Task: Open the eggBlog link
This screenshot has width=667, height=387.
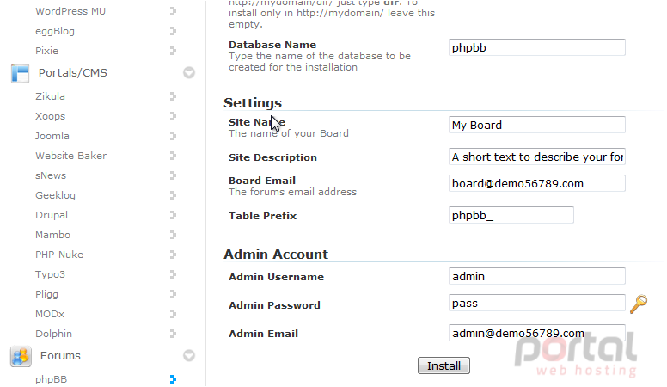Action: click(x=55, y=31)
